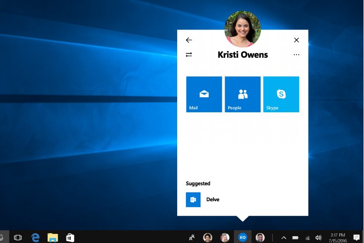Open the People icon on the taskbar
Viewport: 364px width, 243px height.
click(192, 238)
